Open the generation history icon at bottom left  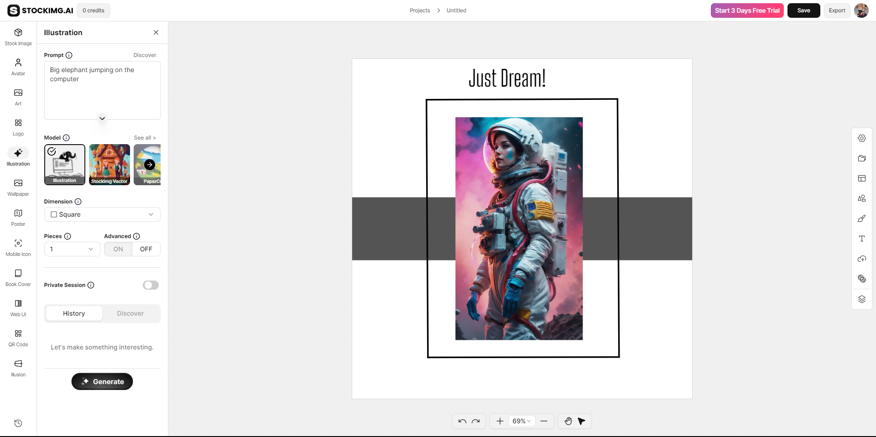point(18,423)
